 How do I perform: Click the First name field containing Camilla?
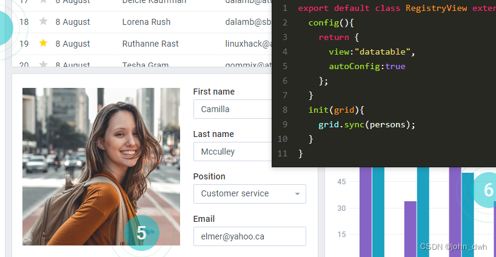pos(232,109)
